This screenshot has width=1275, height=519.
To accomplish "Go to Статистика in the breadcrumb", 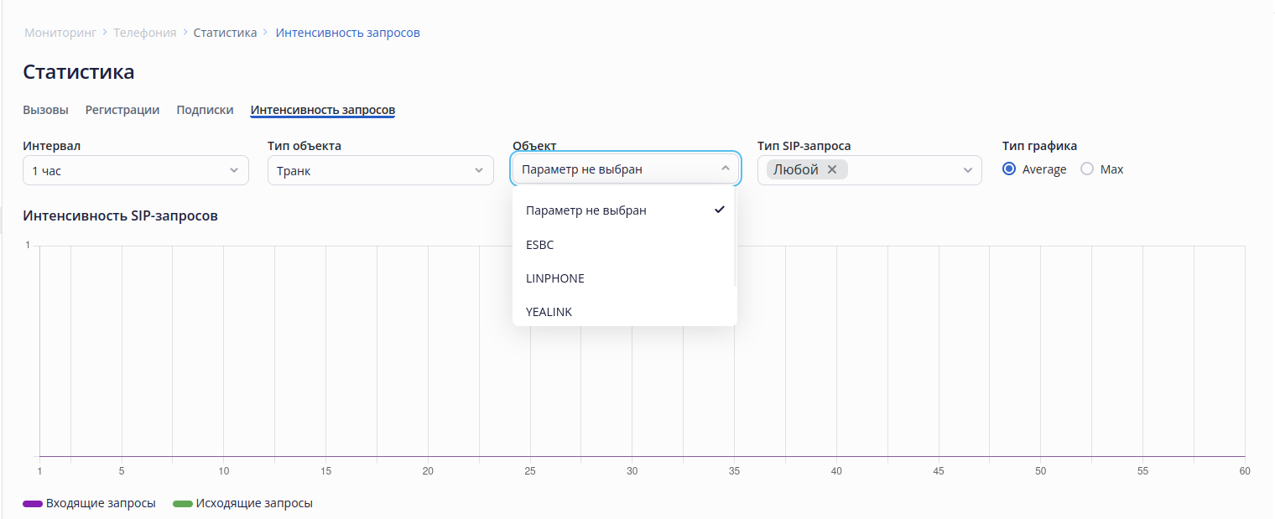I will coord(225,33).
